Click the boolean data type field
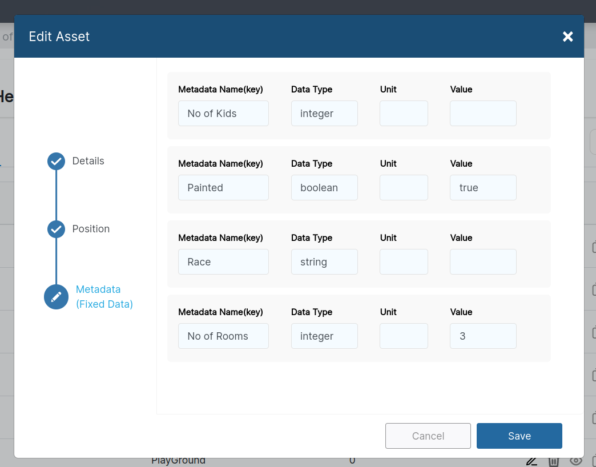Viewport: 596px width, 467px height. 324,188
